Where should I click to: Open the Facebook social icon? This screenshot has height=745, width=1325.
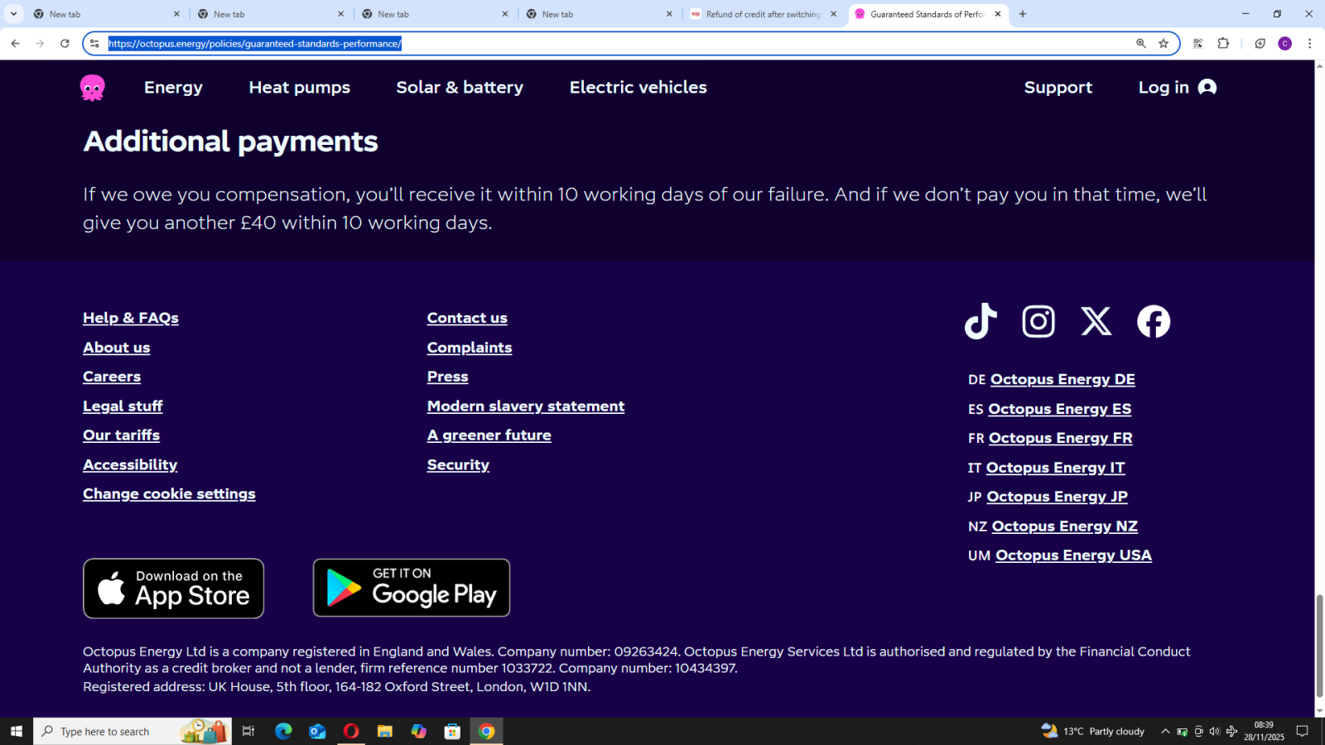(1154, 321)
